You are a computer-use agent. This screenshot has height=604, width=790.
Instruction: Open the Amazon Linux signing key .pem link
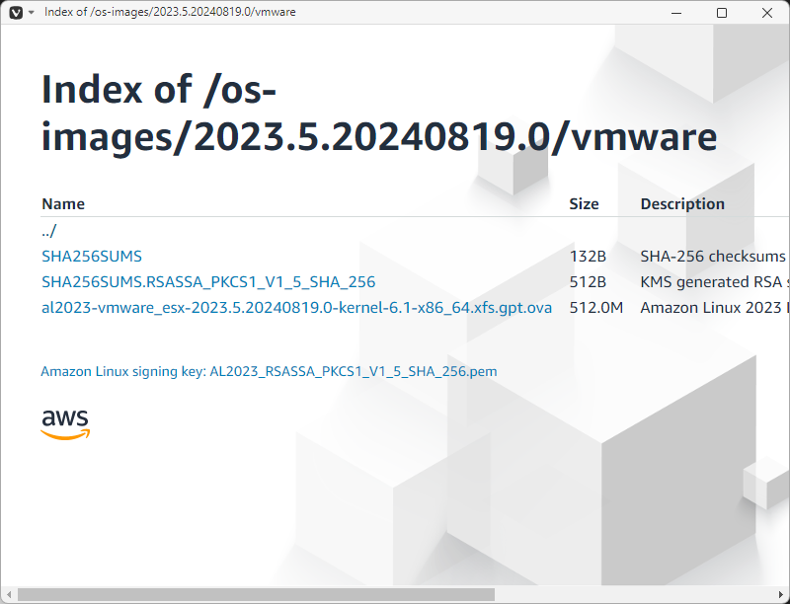(269, 372)
